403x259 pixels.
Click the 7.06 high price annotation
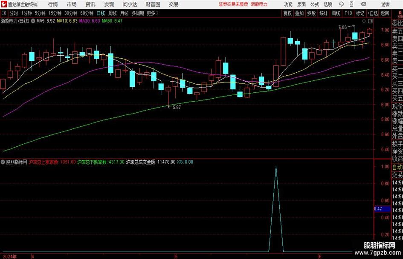point(342,27)
